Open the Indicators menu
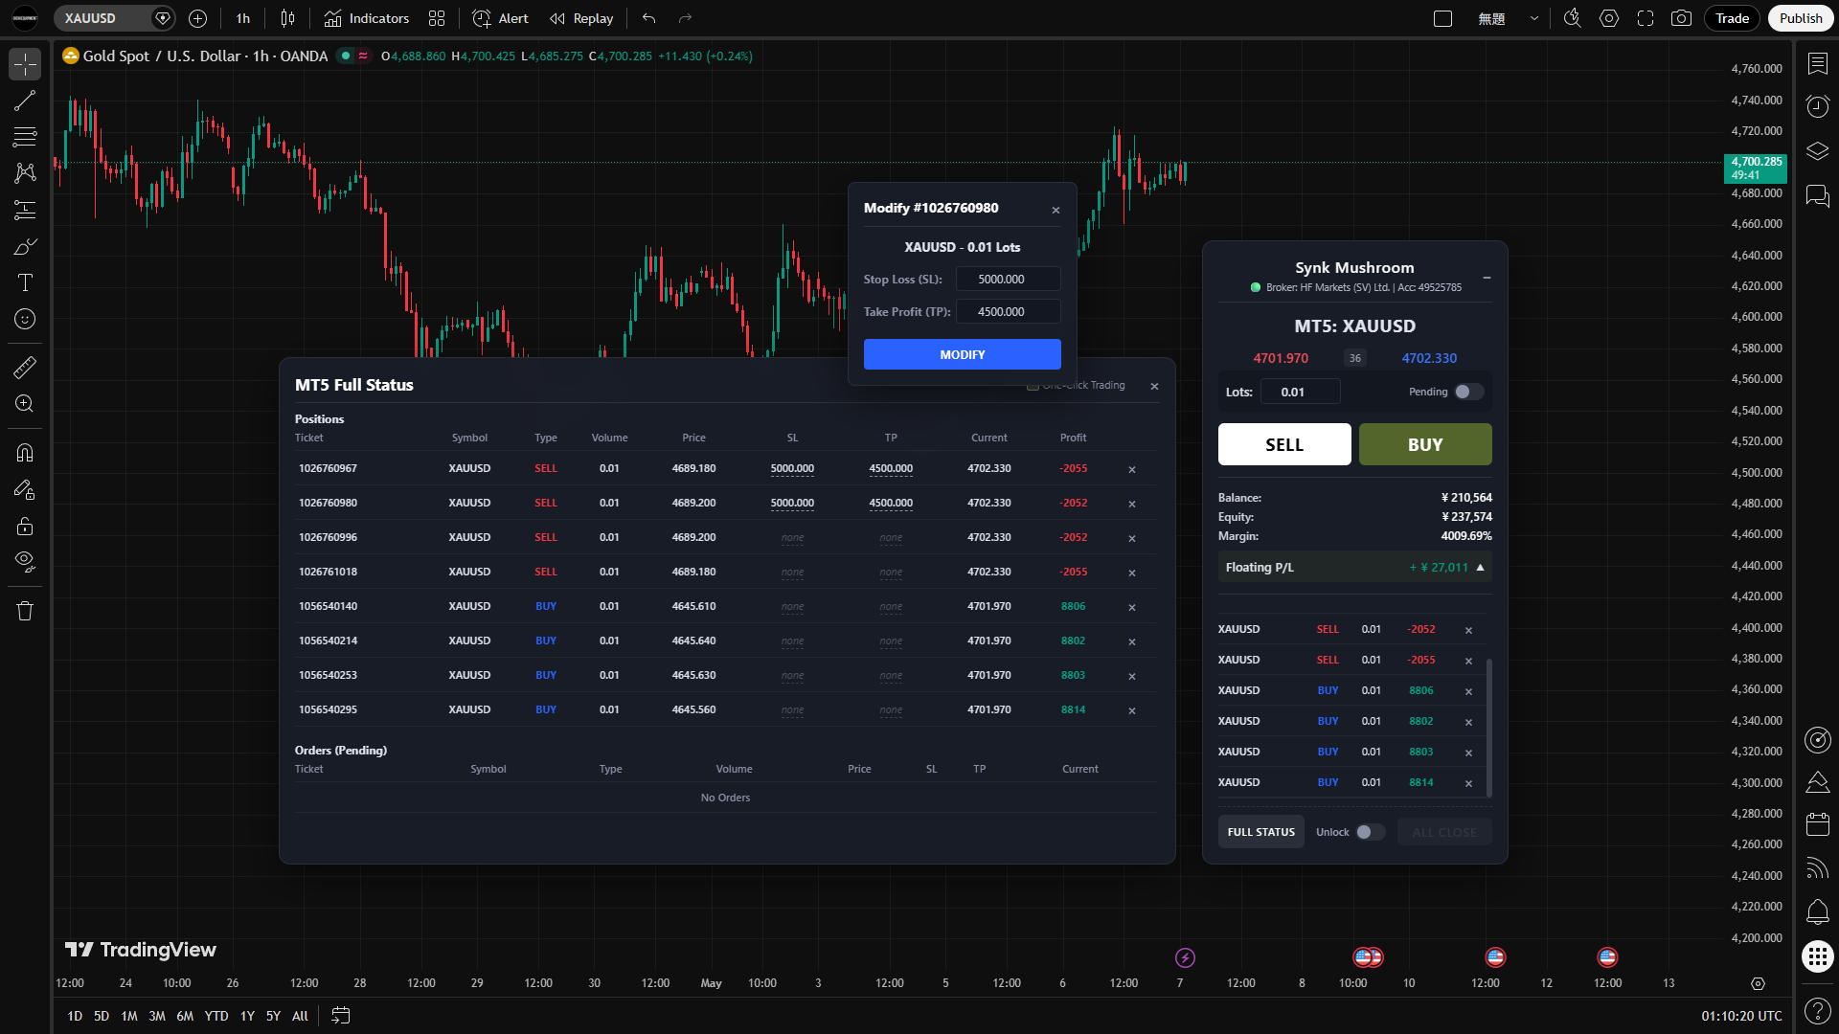Viewport: 1839px width, 1034px height. tap(366, 18)
